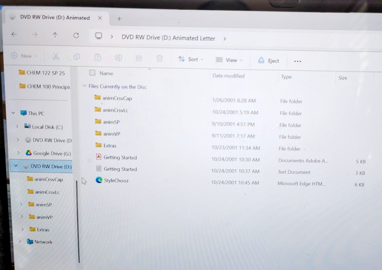Click the animSP folder icon in file list
Image resolution: width=382 pixels, height=270 pixels.
click(x=98, y=121)
